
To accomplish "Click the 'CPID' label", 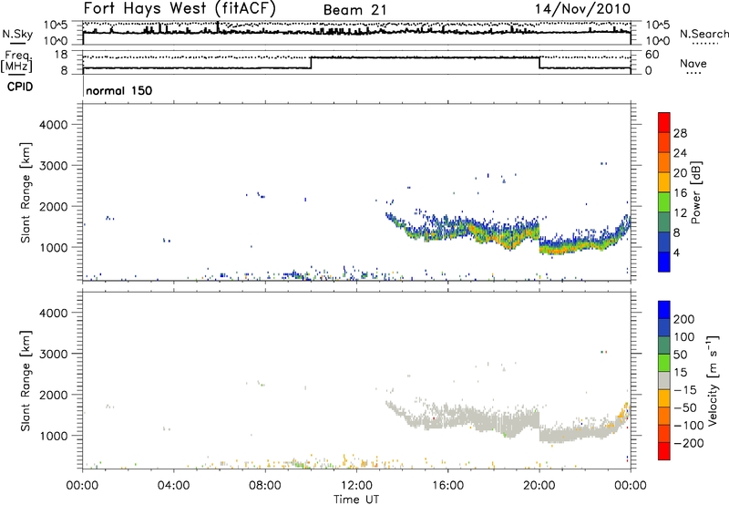I will [20, 87].
